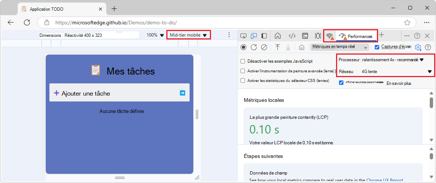Open the 100% zoom dropdown

[x=155, y=35]
